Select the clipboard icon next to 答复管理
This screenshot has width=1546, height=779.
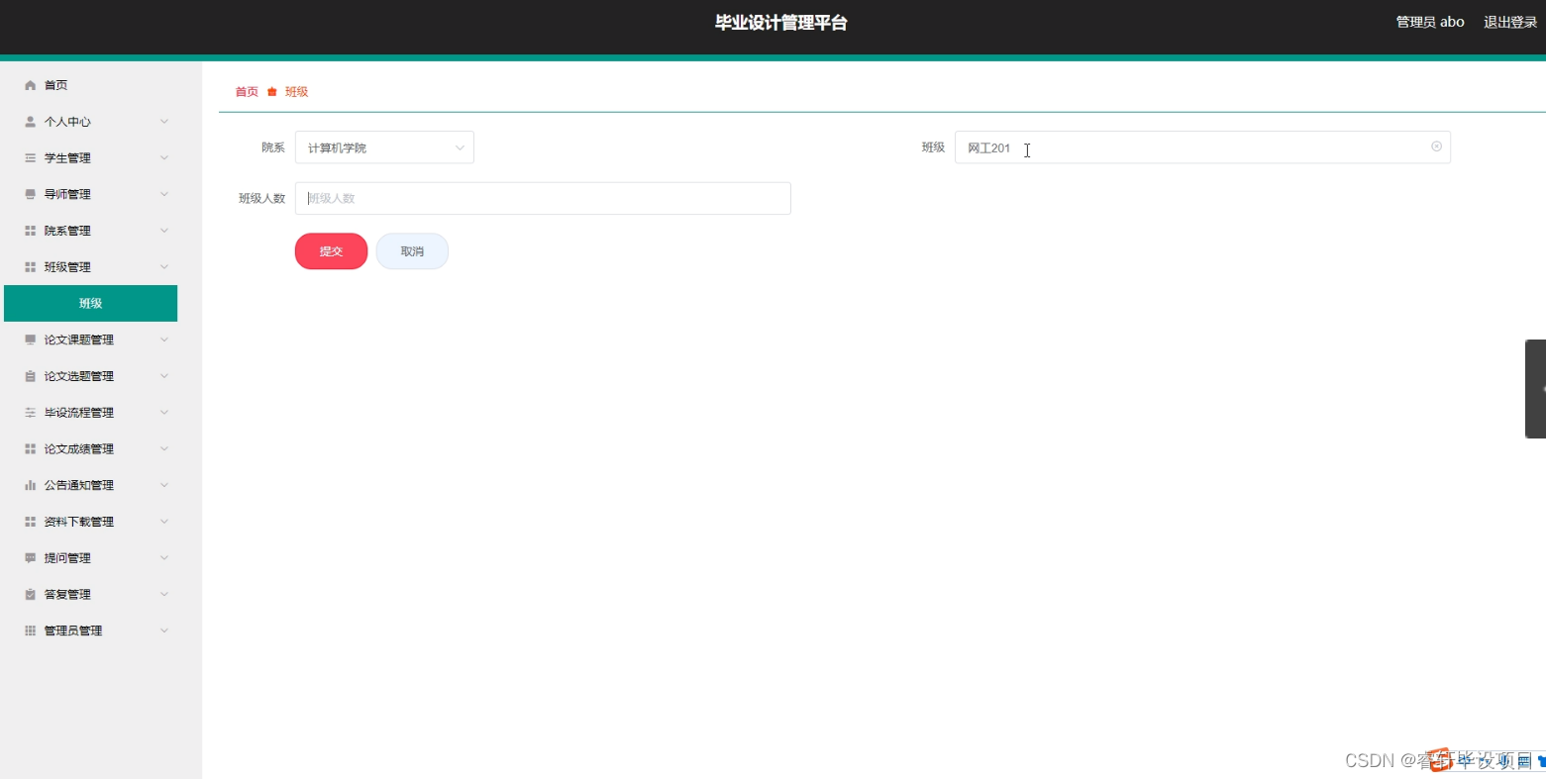click(x=30, y=594)
